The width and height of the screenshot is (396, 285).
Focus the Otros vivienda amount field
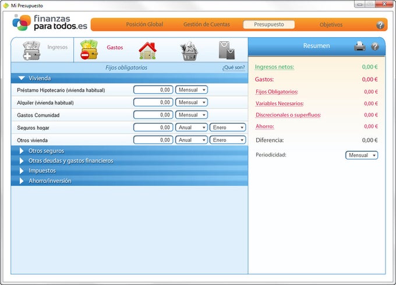pyautogui.click(x=153, y=140)
